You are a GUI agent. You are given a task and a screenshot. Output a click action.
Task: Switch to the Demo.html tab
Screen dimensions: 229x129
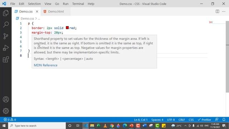pos(55,11)
